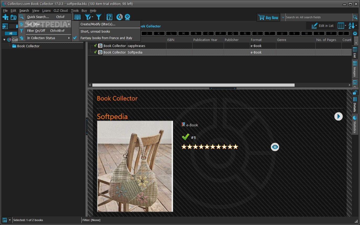Switch to the Statistics side tab
Image resolution: width=360 pixels, height=225 pixels.
coord(355,124)
